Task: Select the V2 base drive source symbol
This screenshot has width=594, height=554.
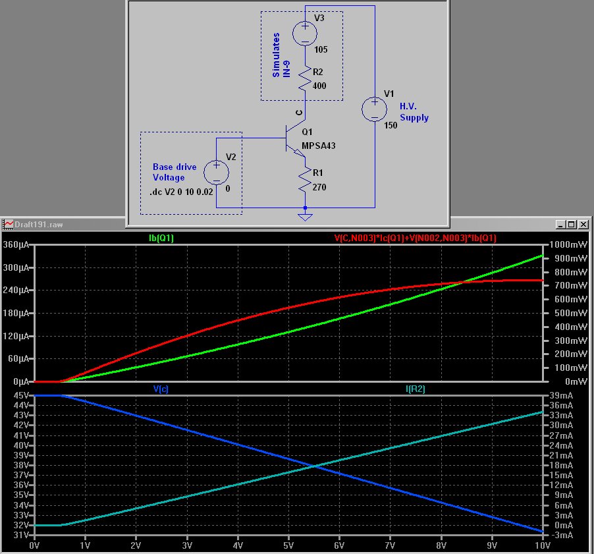Action: coord(216,173)
